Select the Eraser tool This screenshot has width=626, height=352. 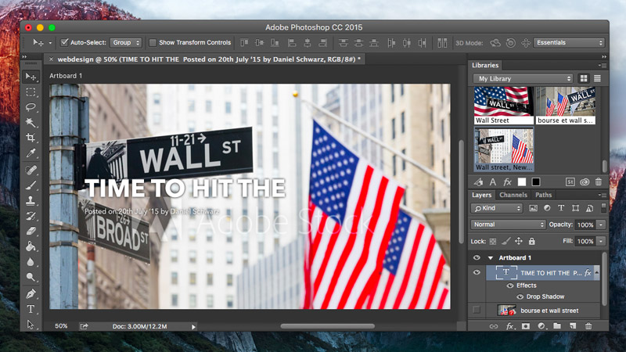[x=31, y=231]
